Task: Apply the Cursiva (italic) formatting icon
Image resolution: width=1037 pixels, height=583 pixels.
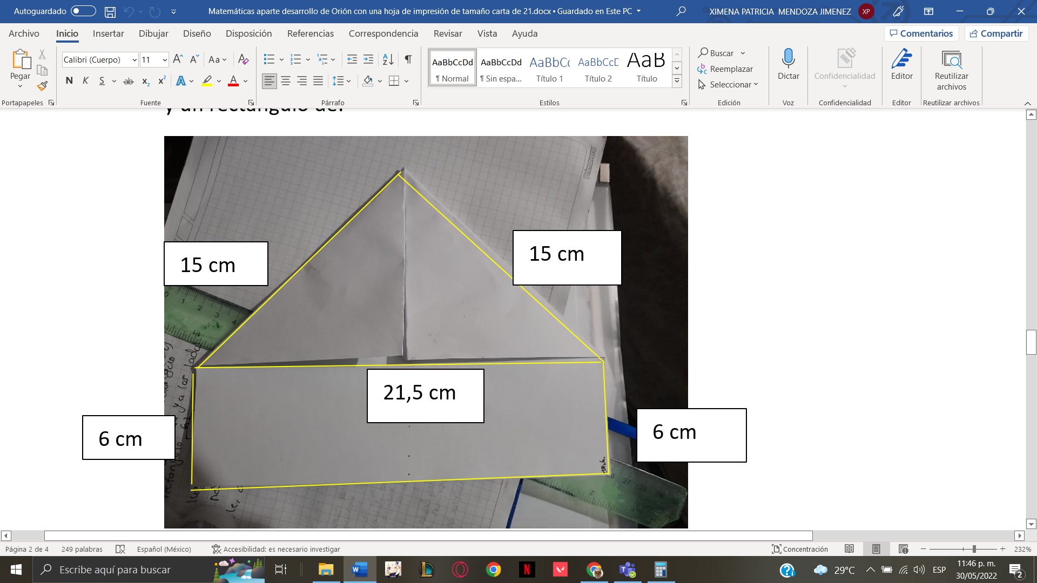Action: (85, 80)
